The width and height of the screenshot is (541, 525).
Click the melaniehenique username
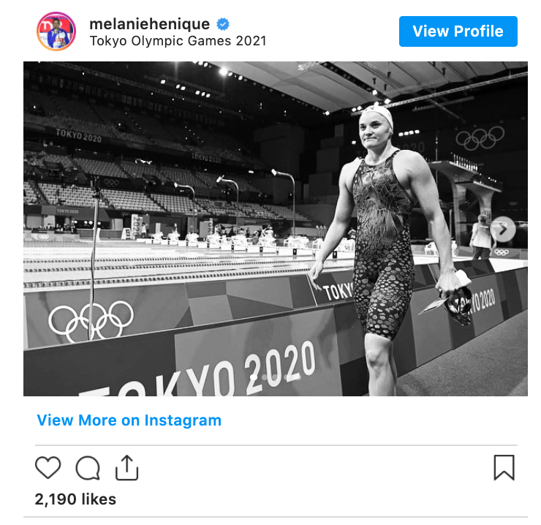click(x=149, y=23)
